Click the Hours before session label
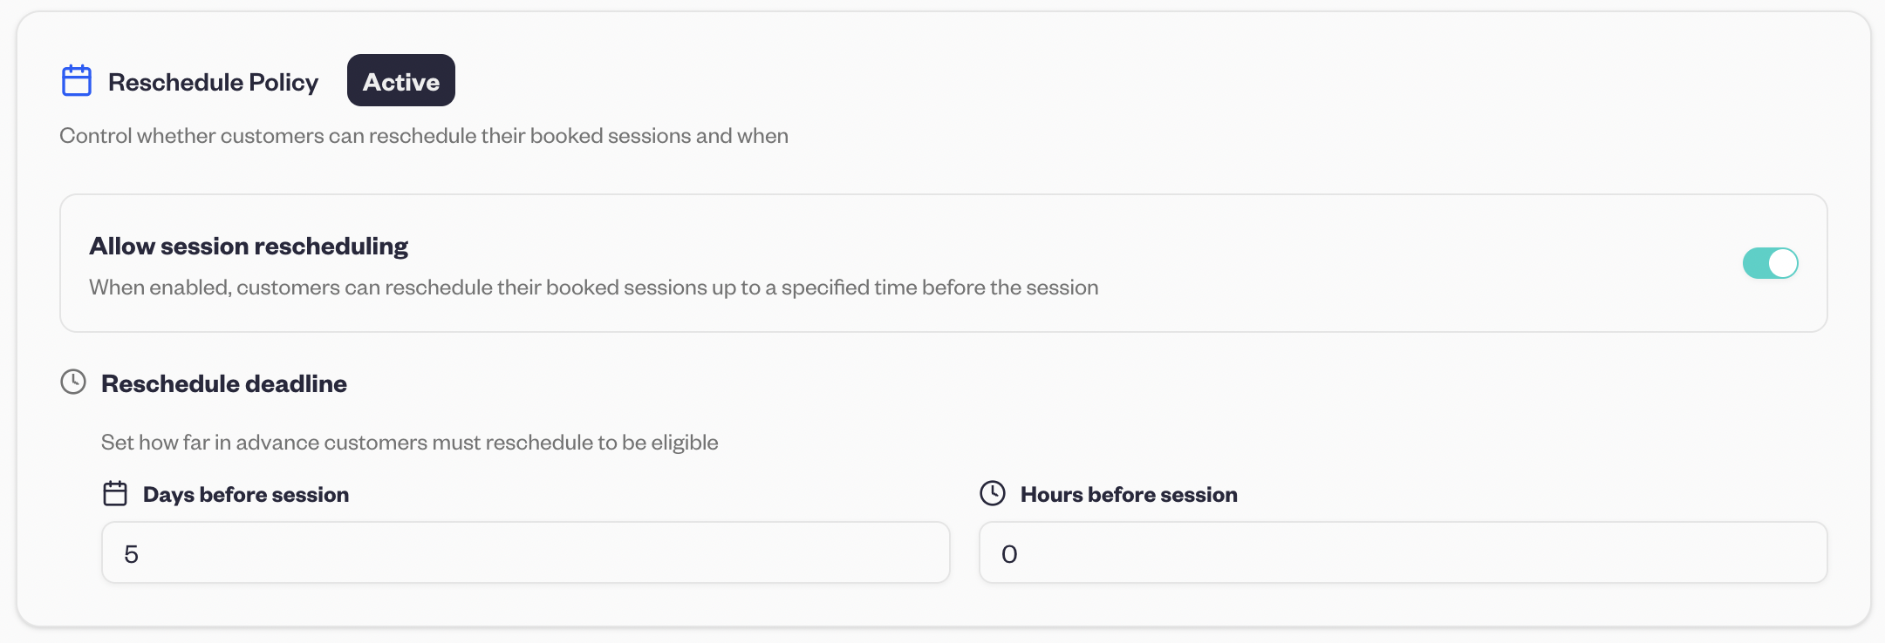Viewport: 1885px width, 643px height. (x=1129, y=495)
